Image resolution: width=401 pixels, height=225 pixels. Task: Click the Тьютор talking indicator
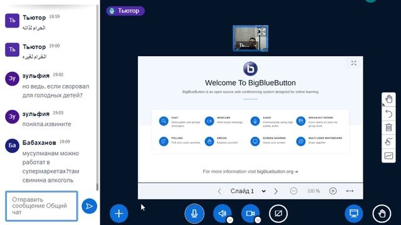pos(125,11)
